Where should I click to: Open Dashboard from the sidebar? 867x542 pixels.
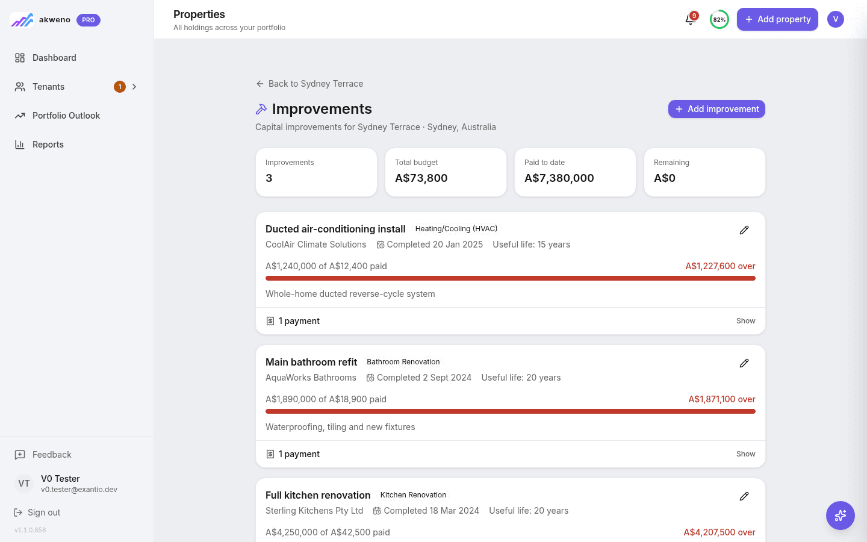(x=76, y=58)
